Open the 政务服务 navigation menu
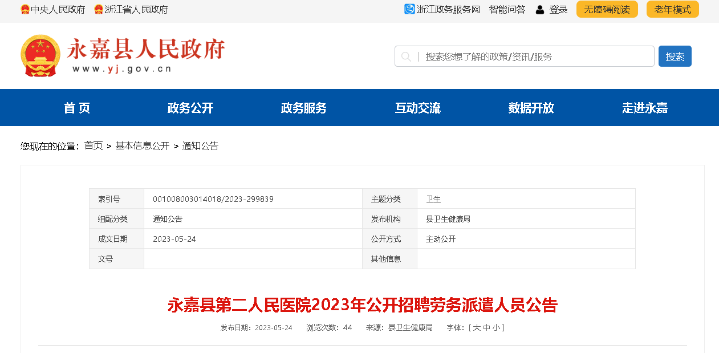 [304, 108]
